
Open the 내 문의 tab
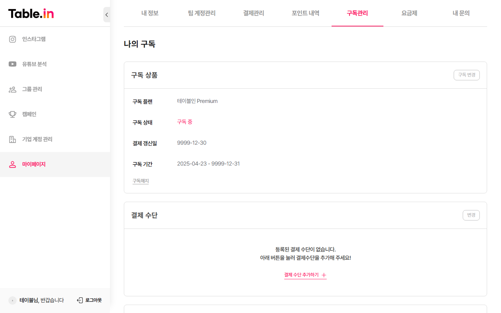pos(461,13)
